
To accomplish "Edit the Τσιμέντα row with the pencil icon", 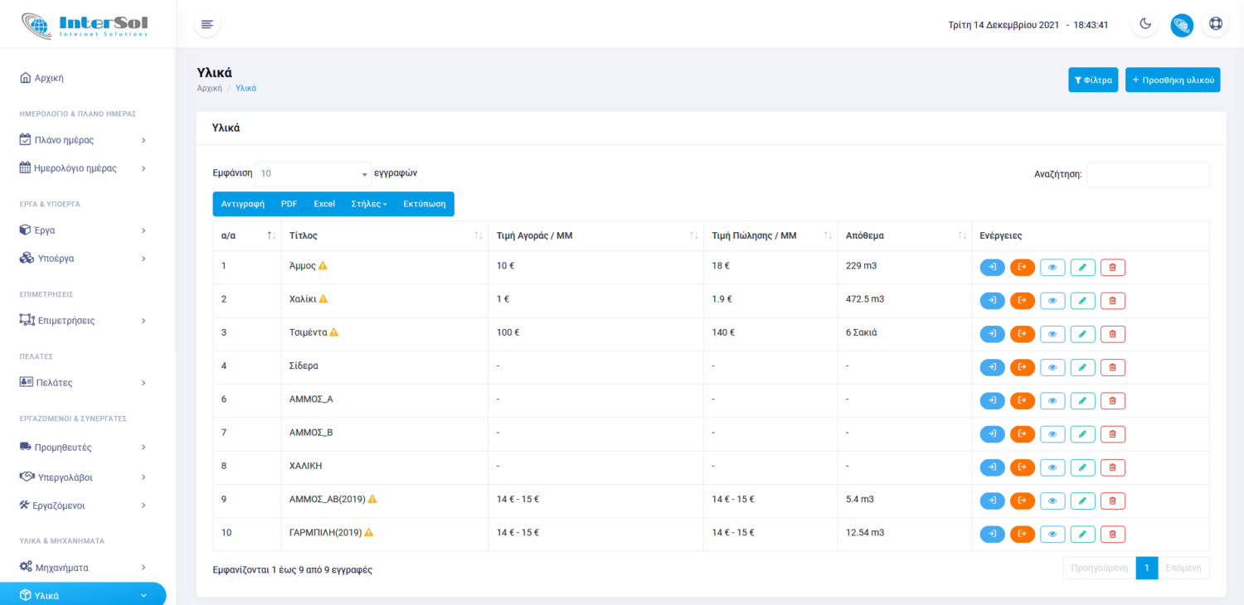I will 1082,334.
